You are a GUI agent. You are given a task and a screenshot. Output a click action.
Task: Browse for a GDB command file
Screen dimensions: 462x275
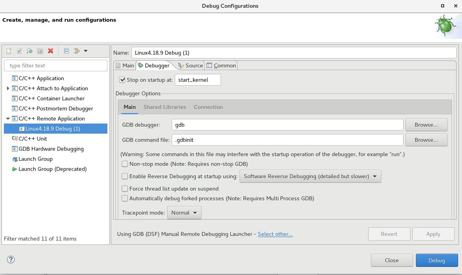click(426, 139)
